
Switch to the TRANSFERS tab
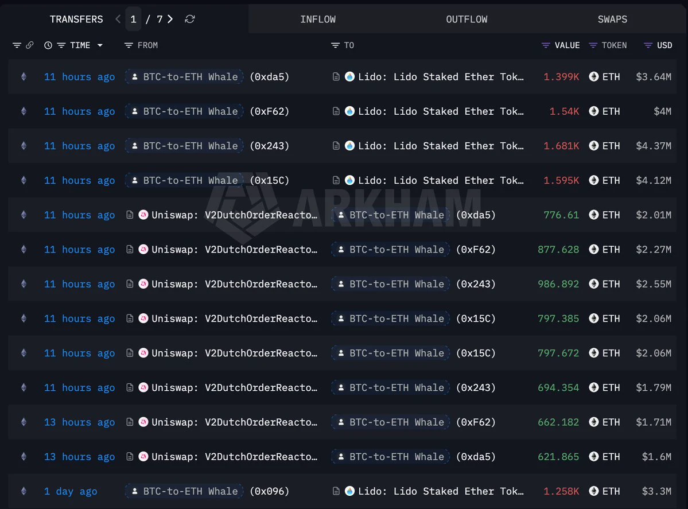[x=76, y=20]
